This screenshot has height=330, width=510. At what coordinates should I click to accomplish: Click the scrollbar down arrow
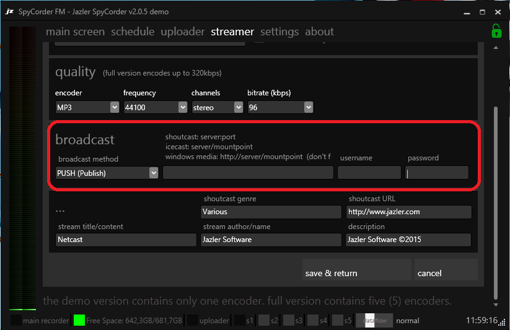(496, 305)
